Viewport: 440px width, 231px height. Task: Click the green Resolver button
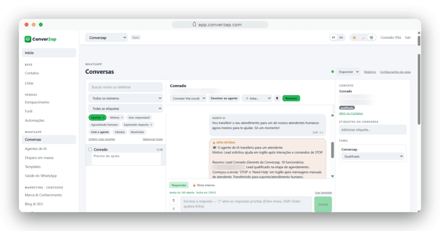click(291, 98)
